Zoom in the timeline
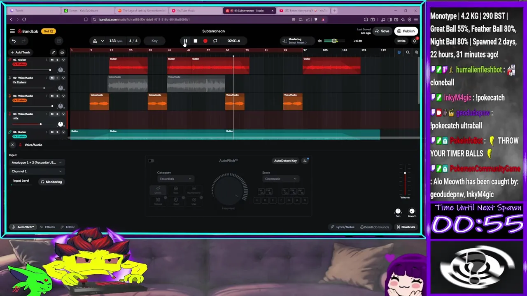 (x=416, y=52)
